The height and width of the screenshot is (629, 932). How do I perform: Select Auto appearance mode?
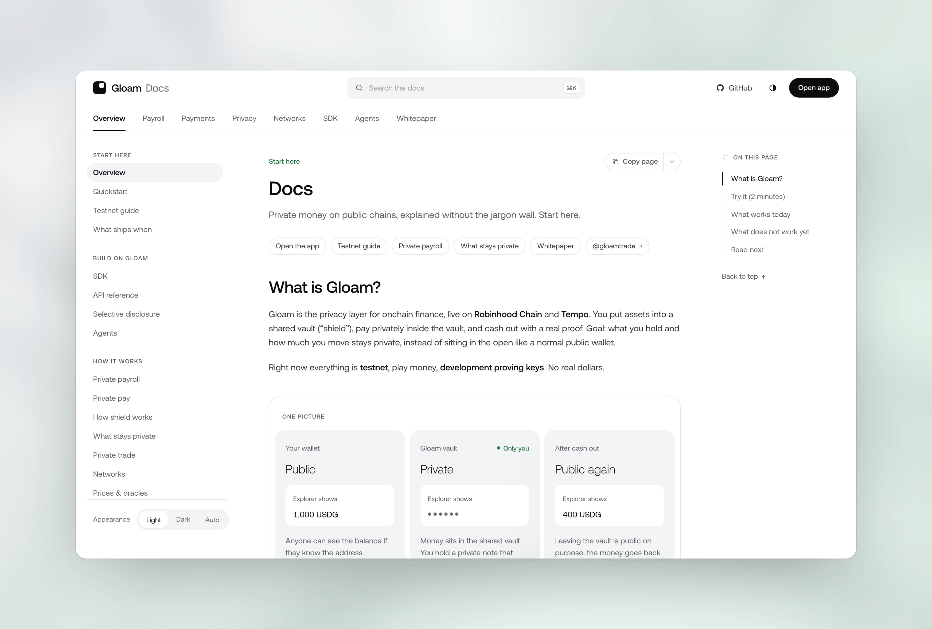[212, 520]
